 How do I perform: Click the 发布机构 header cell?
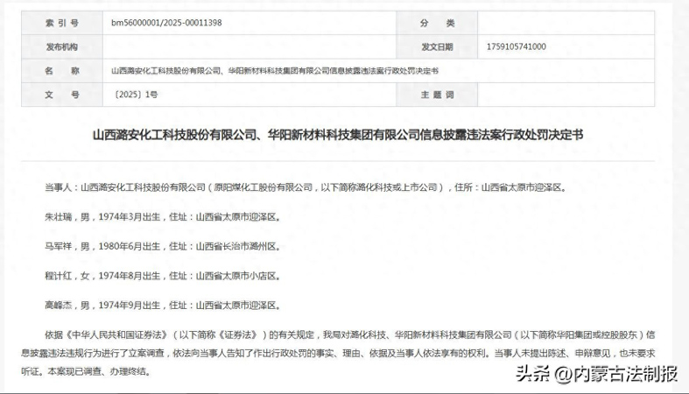click(x=62, y=46)
